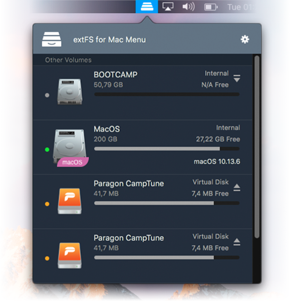Click the macOS 10.13.6 version text
Image resolution: width=290 pixels, height=301 pixels.
(x=217, y=161)
